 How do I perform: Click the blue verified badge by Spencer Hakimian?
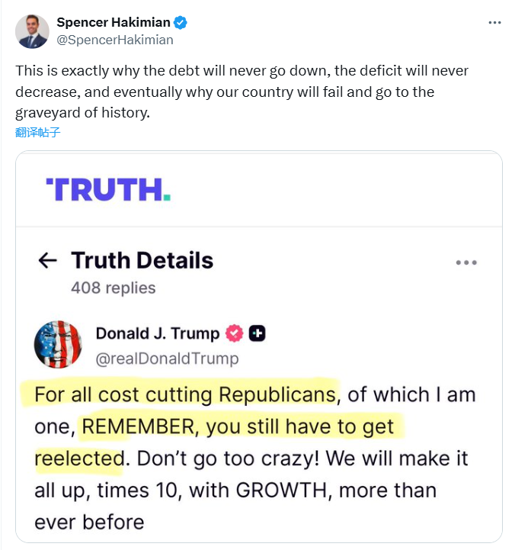[180, 22]
